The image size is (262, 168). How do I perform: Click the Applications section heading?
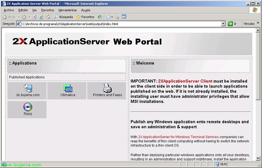coord(23,63)
